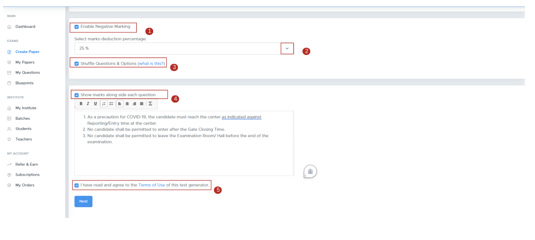Viewport: 535px width, 240px height.
Task: Toggle the Terms of Use agreement checkbox
Action: pos(77,185)
